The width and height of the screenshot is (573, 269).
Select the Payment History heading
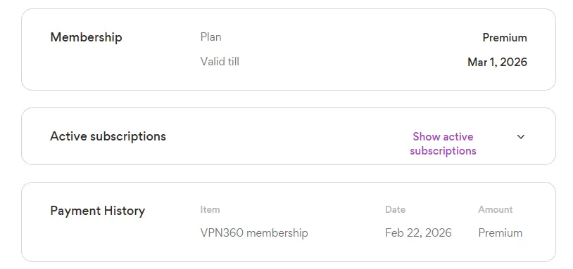click(x=98, y=211)
